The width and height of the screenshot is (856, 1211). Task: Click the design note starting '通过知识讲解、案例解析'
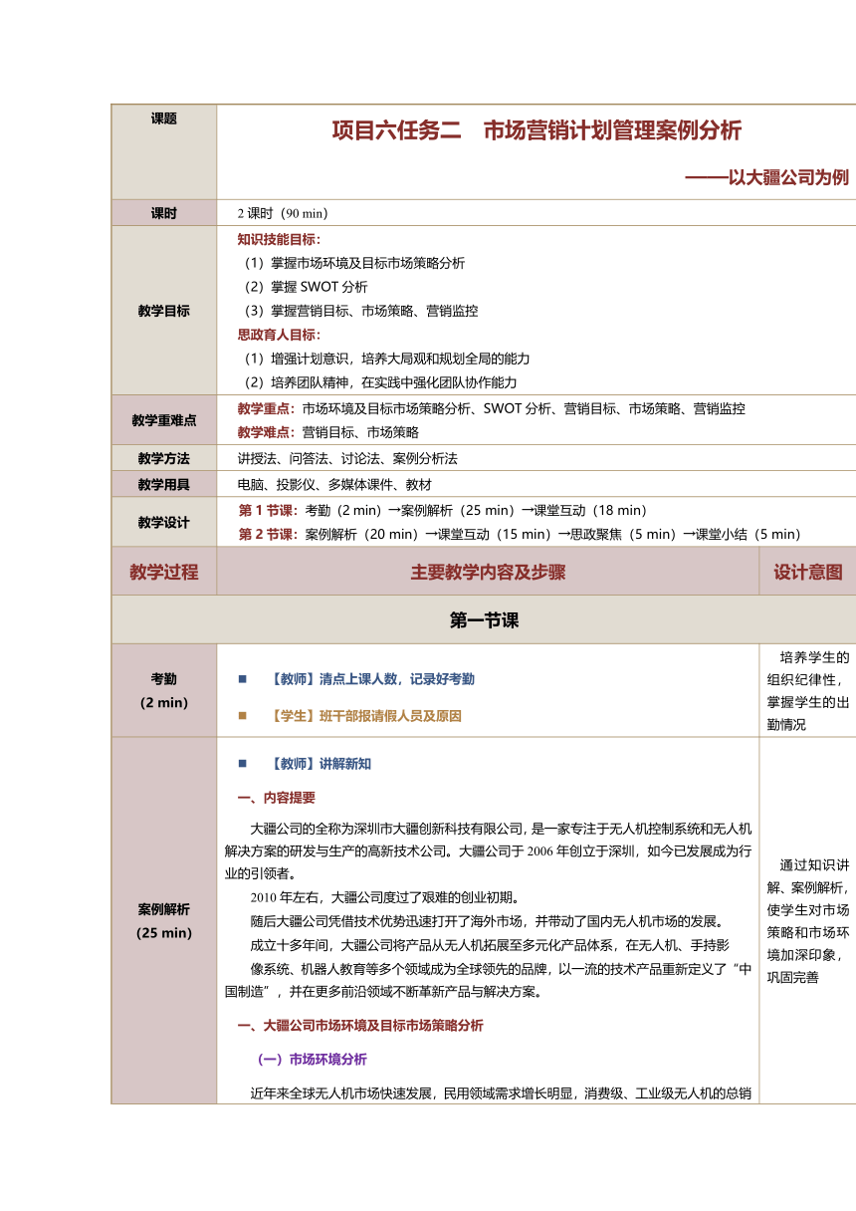808,921
